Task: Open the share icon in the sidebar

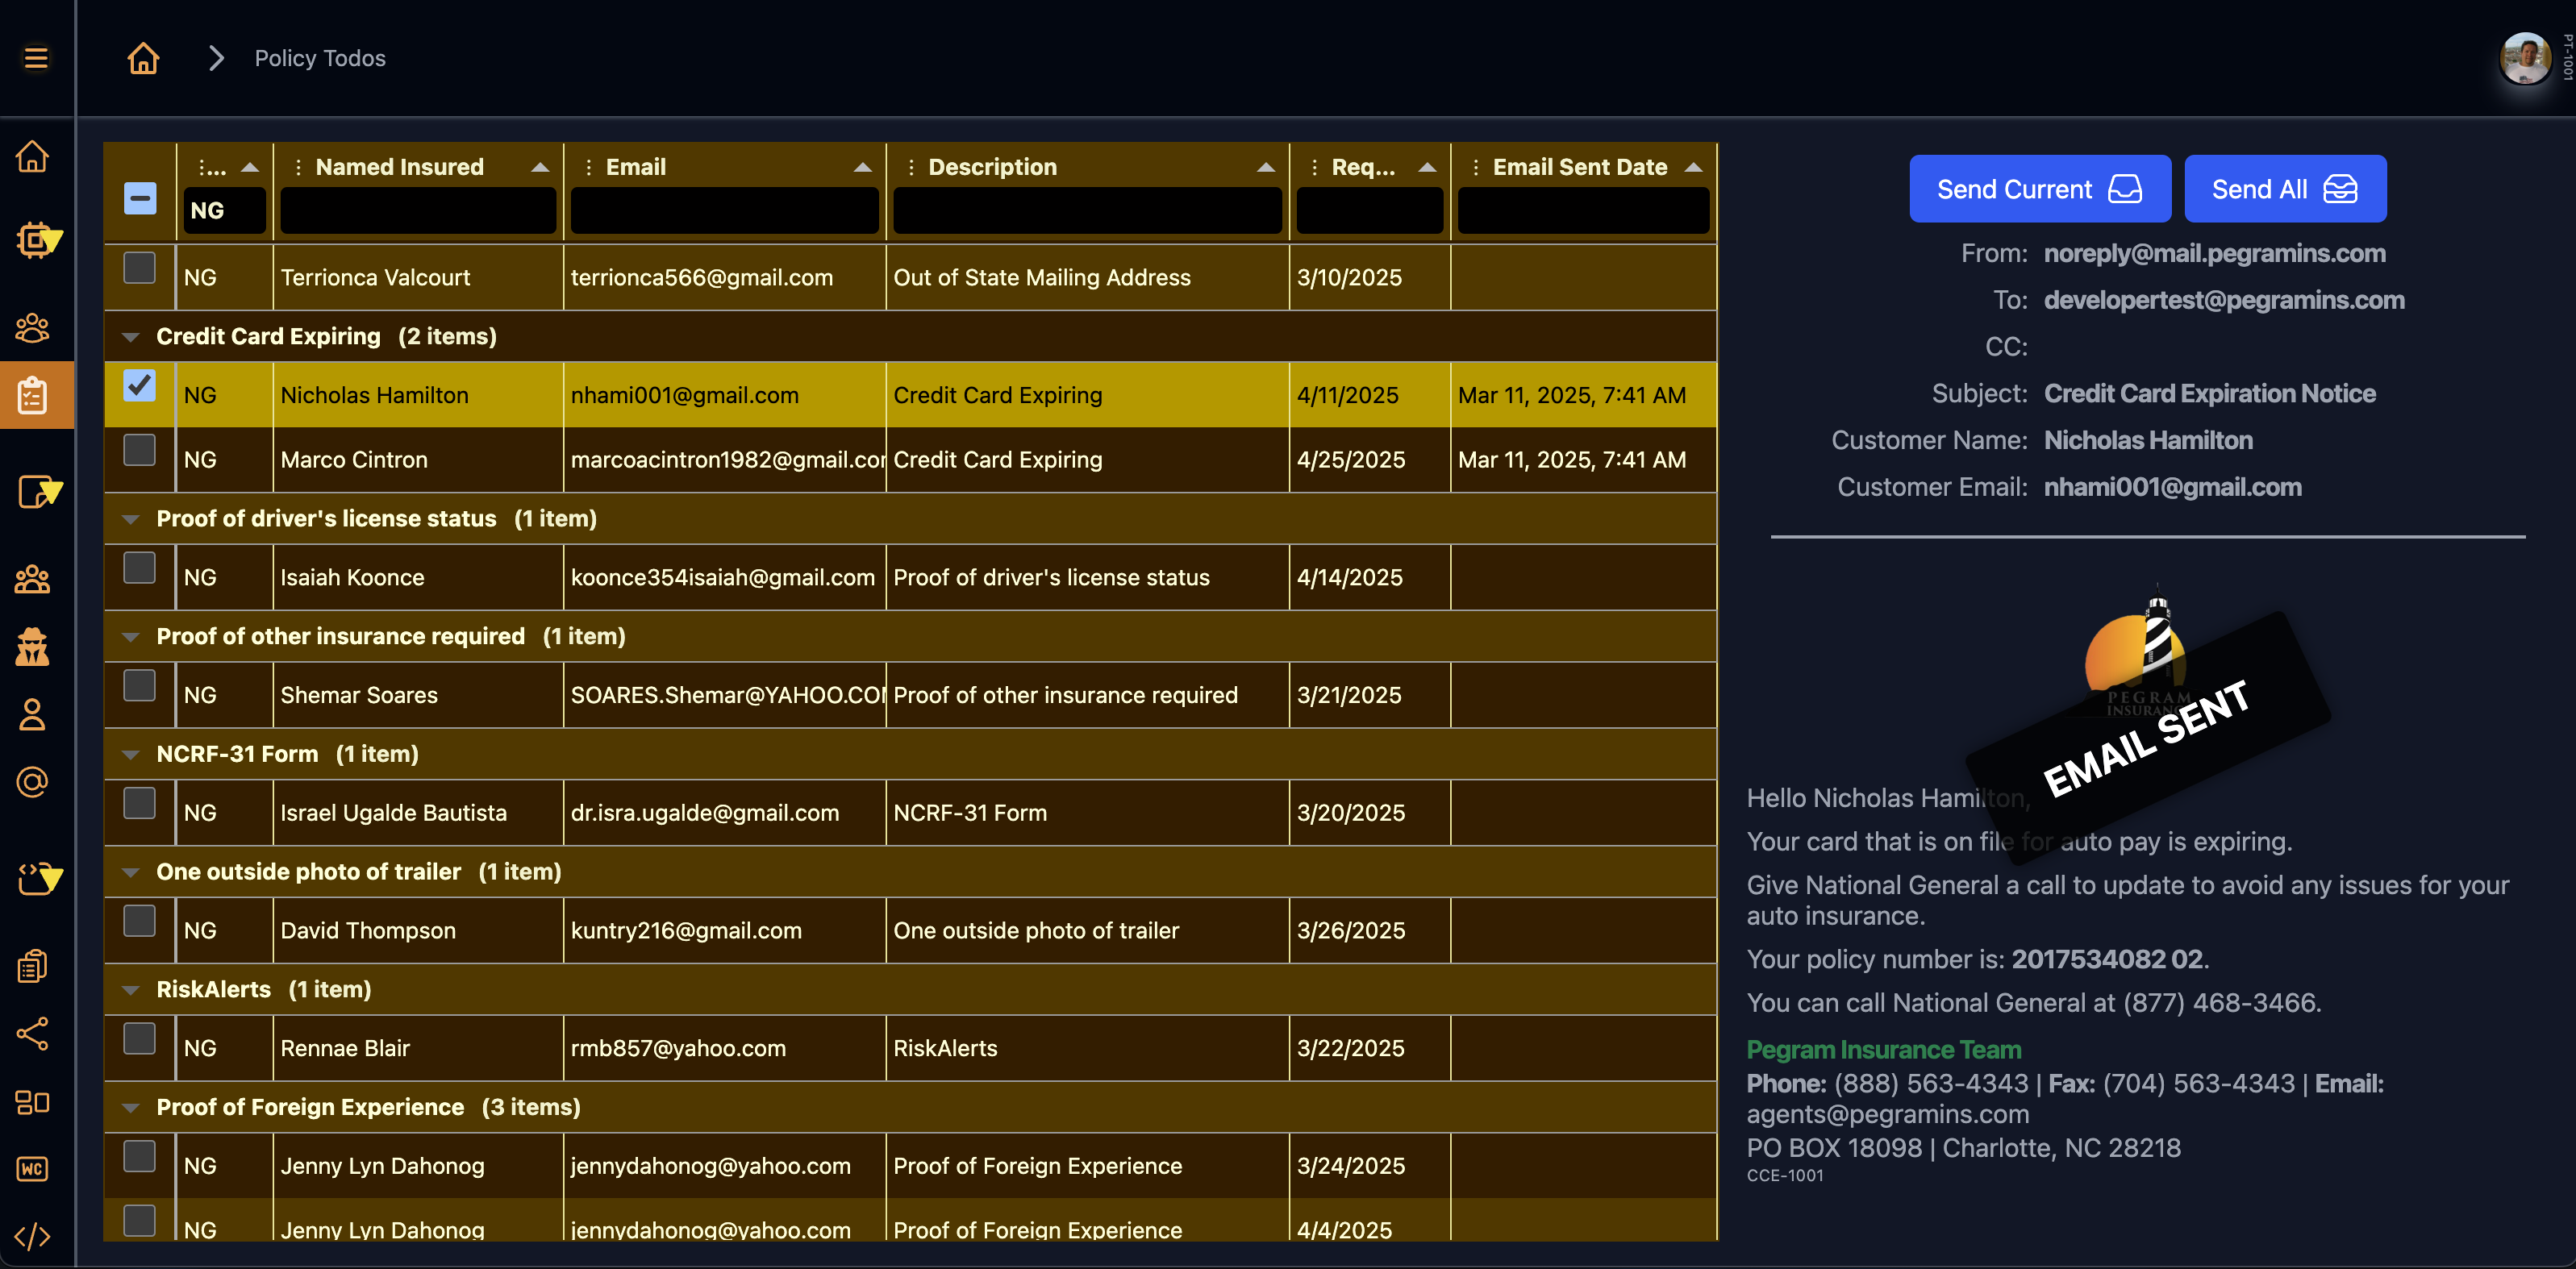Action: (x=33, y=1035)
